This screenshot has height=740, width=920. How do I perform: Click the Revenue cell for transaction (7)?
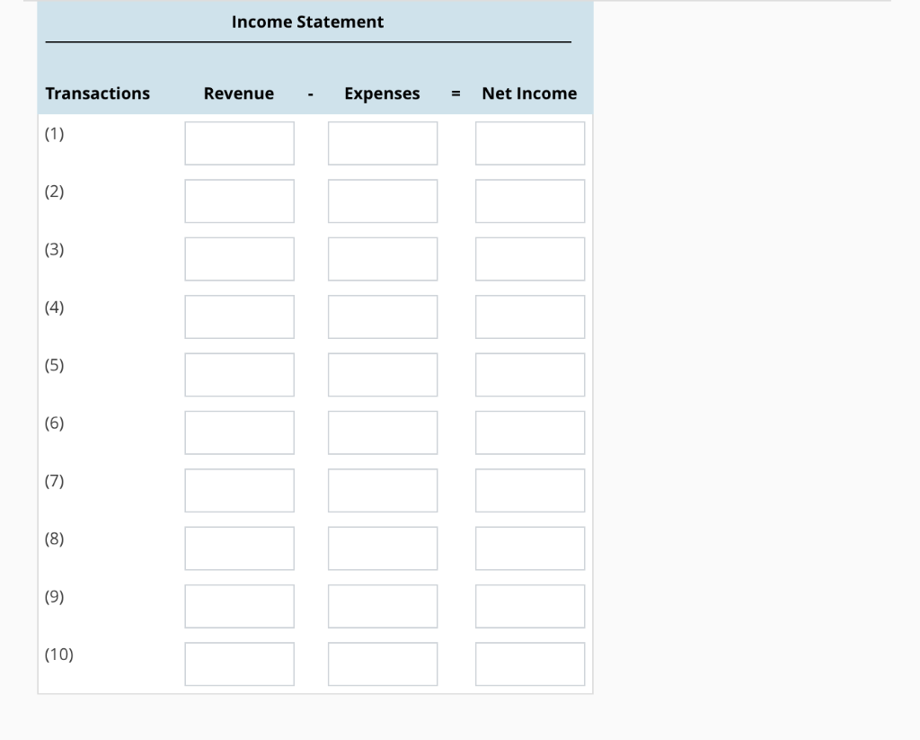(239, 490)
